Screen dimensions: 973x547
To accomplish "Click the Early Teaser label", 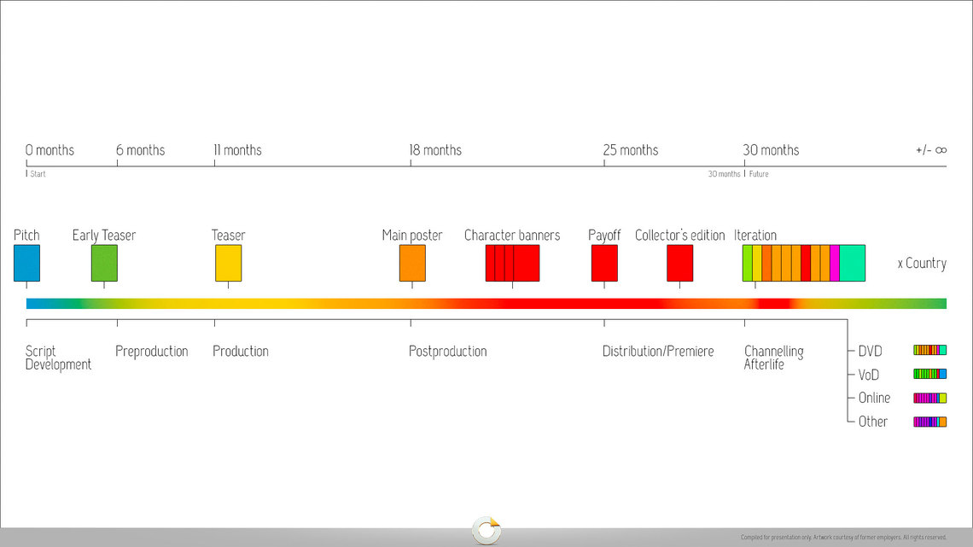I will point(103,235).
